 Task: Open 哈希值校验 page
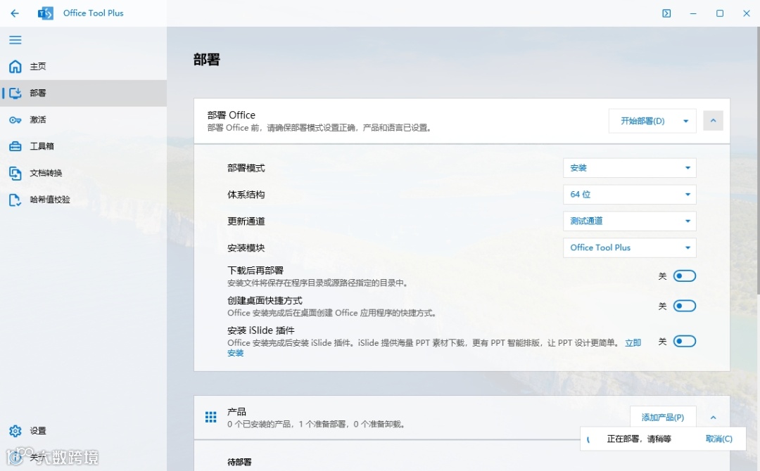click(x=83, y=200)
